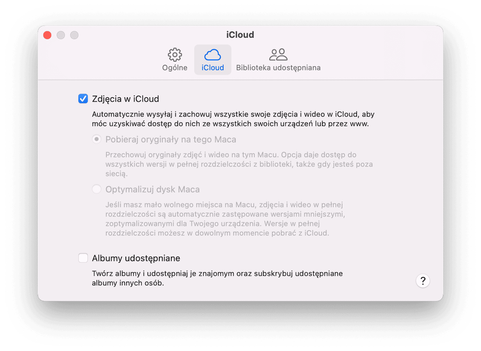Viewport: 481px width, 351px height.
Task: Click the Albumy udostępniane label text
Action: tap(136, 258)
